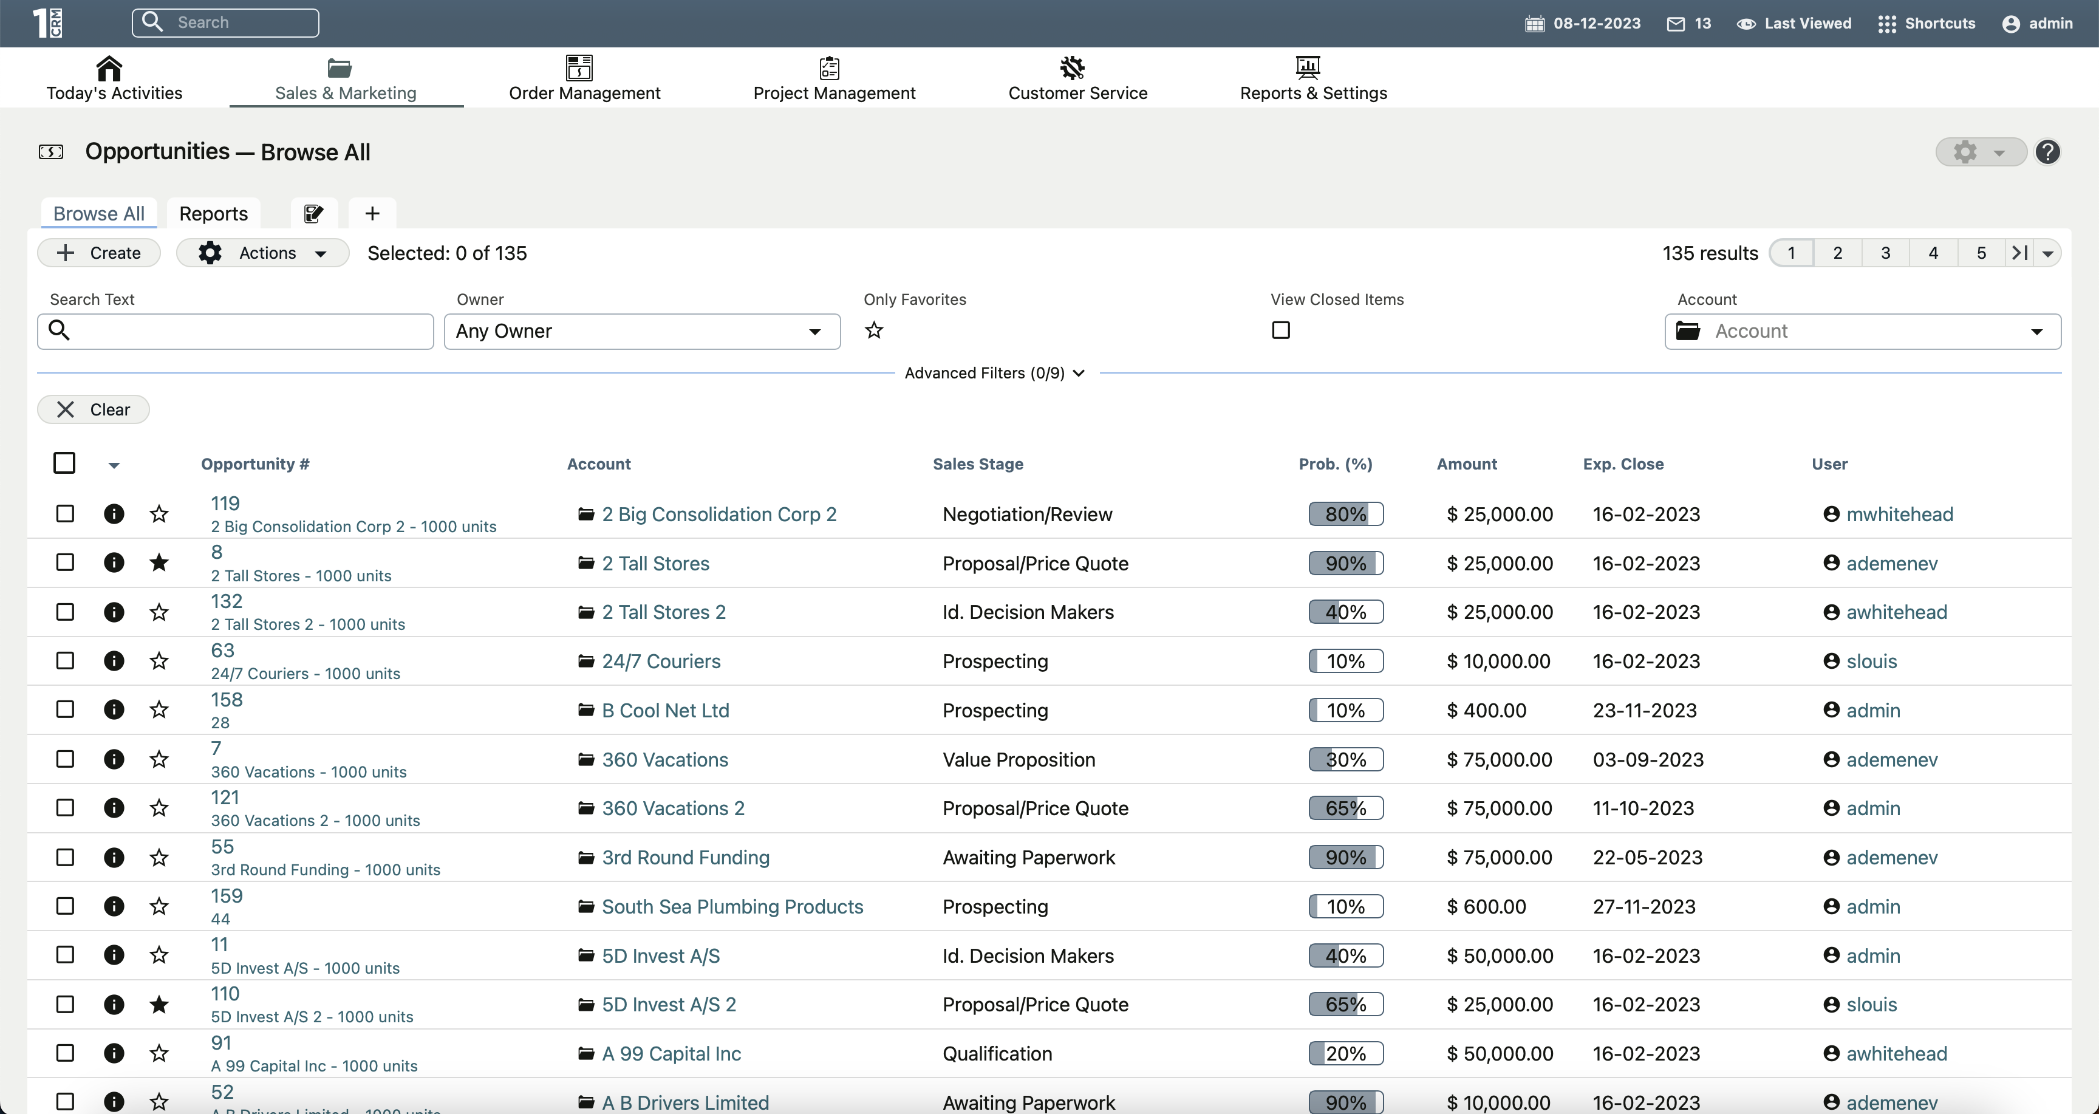Open the 360 Vacations account link
Viewport: 2099px width, 1114px height.
coord(664,759)
